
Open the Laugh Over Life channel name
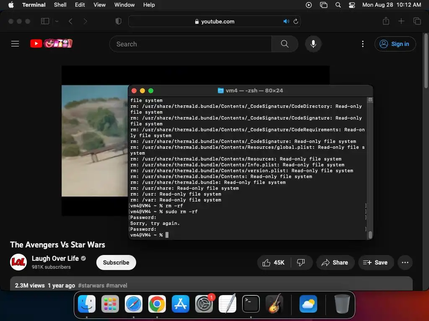[x=55, y=258]
